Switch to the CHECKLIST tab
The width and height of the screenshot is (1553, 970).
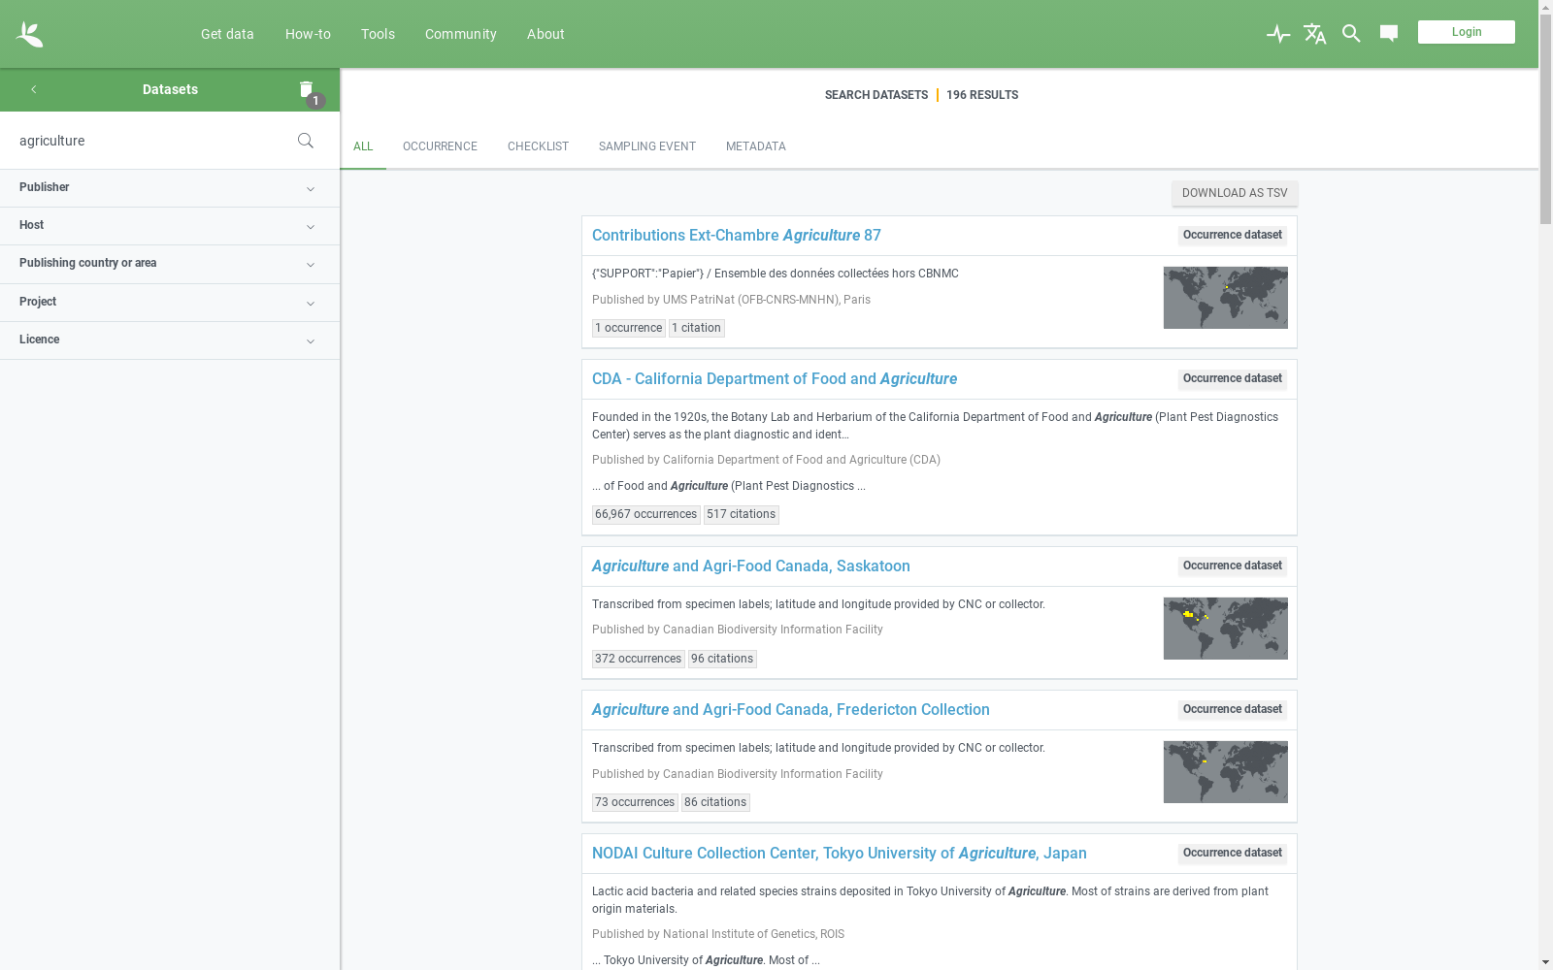(538, 146)
